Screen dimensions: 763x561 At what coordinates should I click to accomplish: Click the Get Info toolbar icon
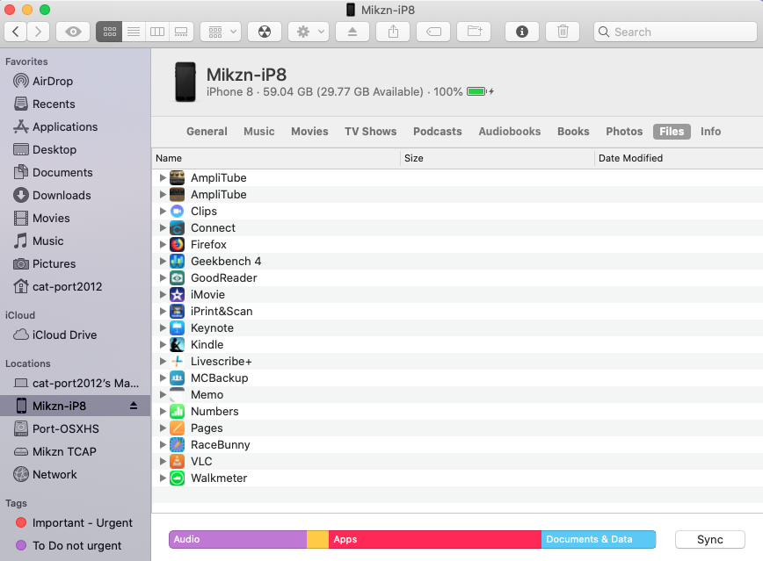[521, 32]
